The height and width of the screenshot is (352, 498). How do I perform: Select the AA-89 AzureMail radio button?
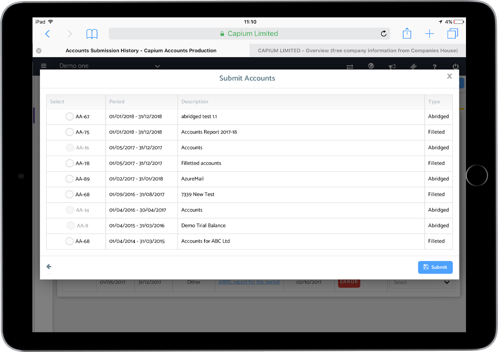pyautogui.click(x=70, y=179)
